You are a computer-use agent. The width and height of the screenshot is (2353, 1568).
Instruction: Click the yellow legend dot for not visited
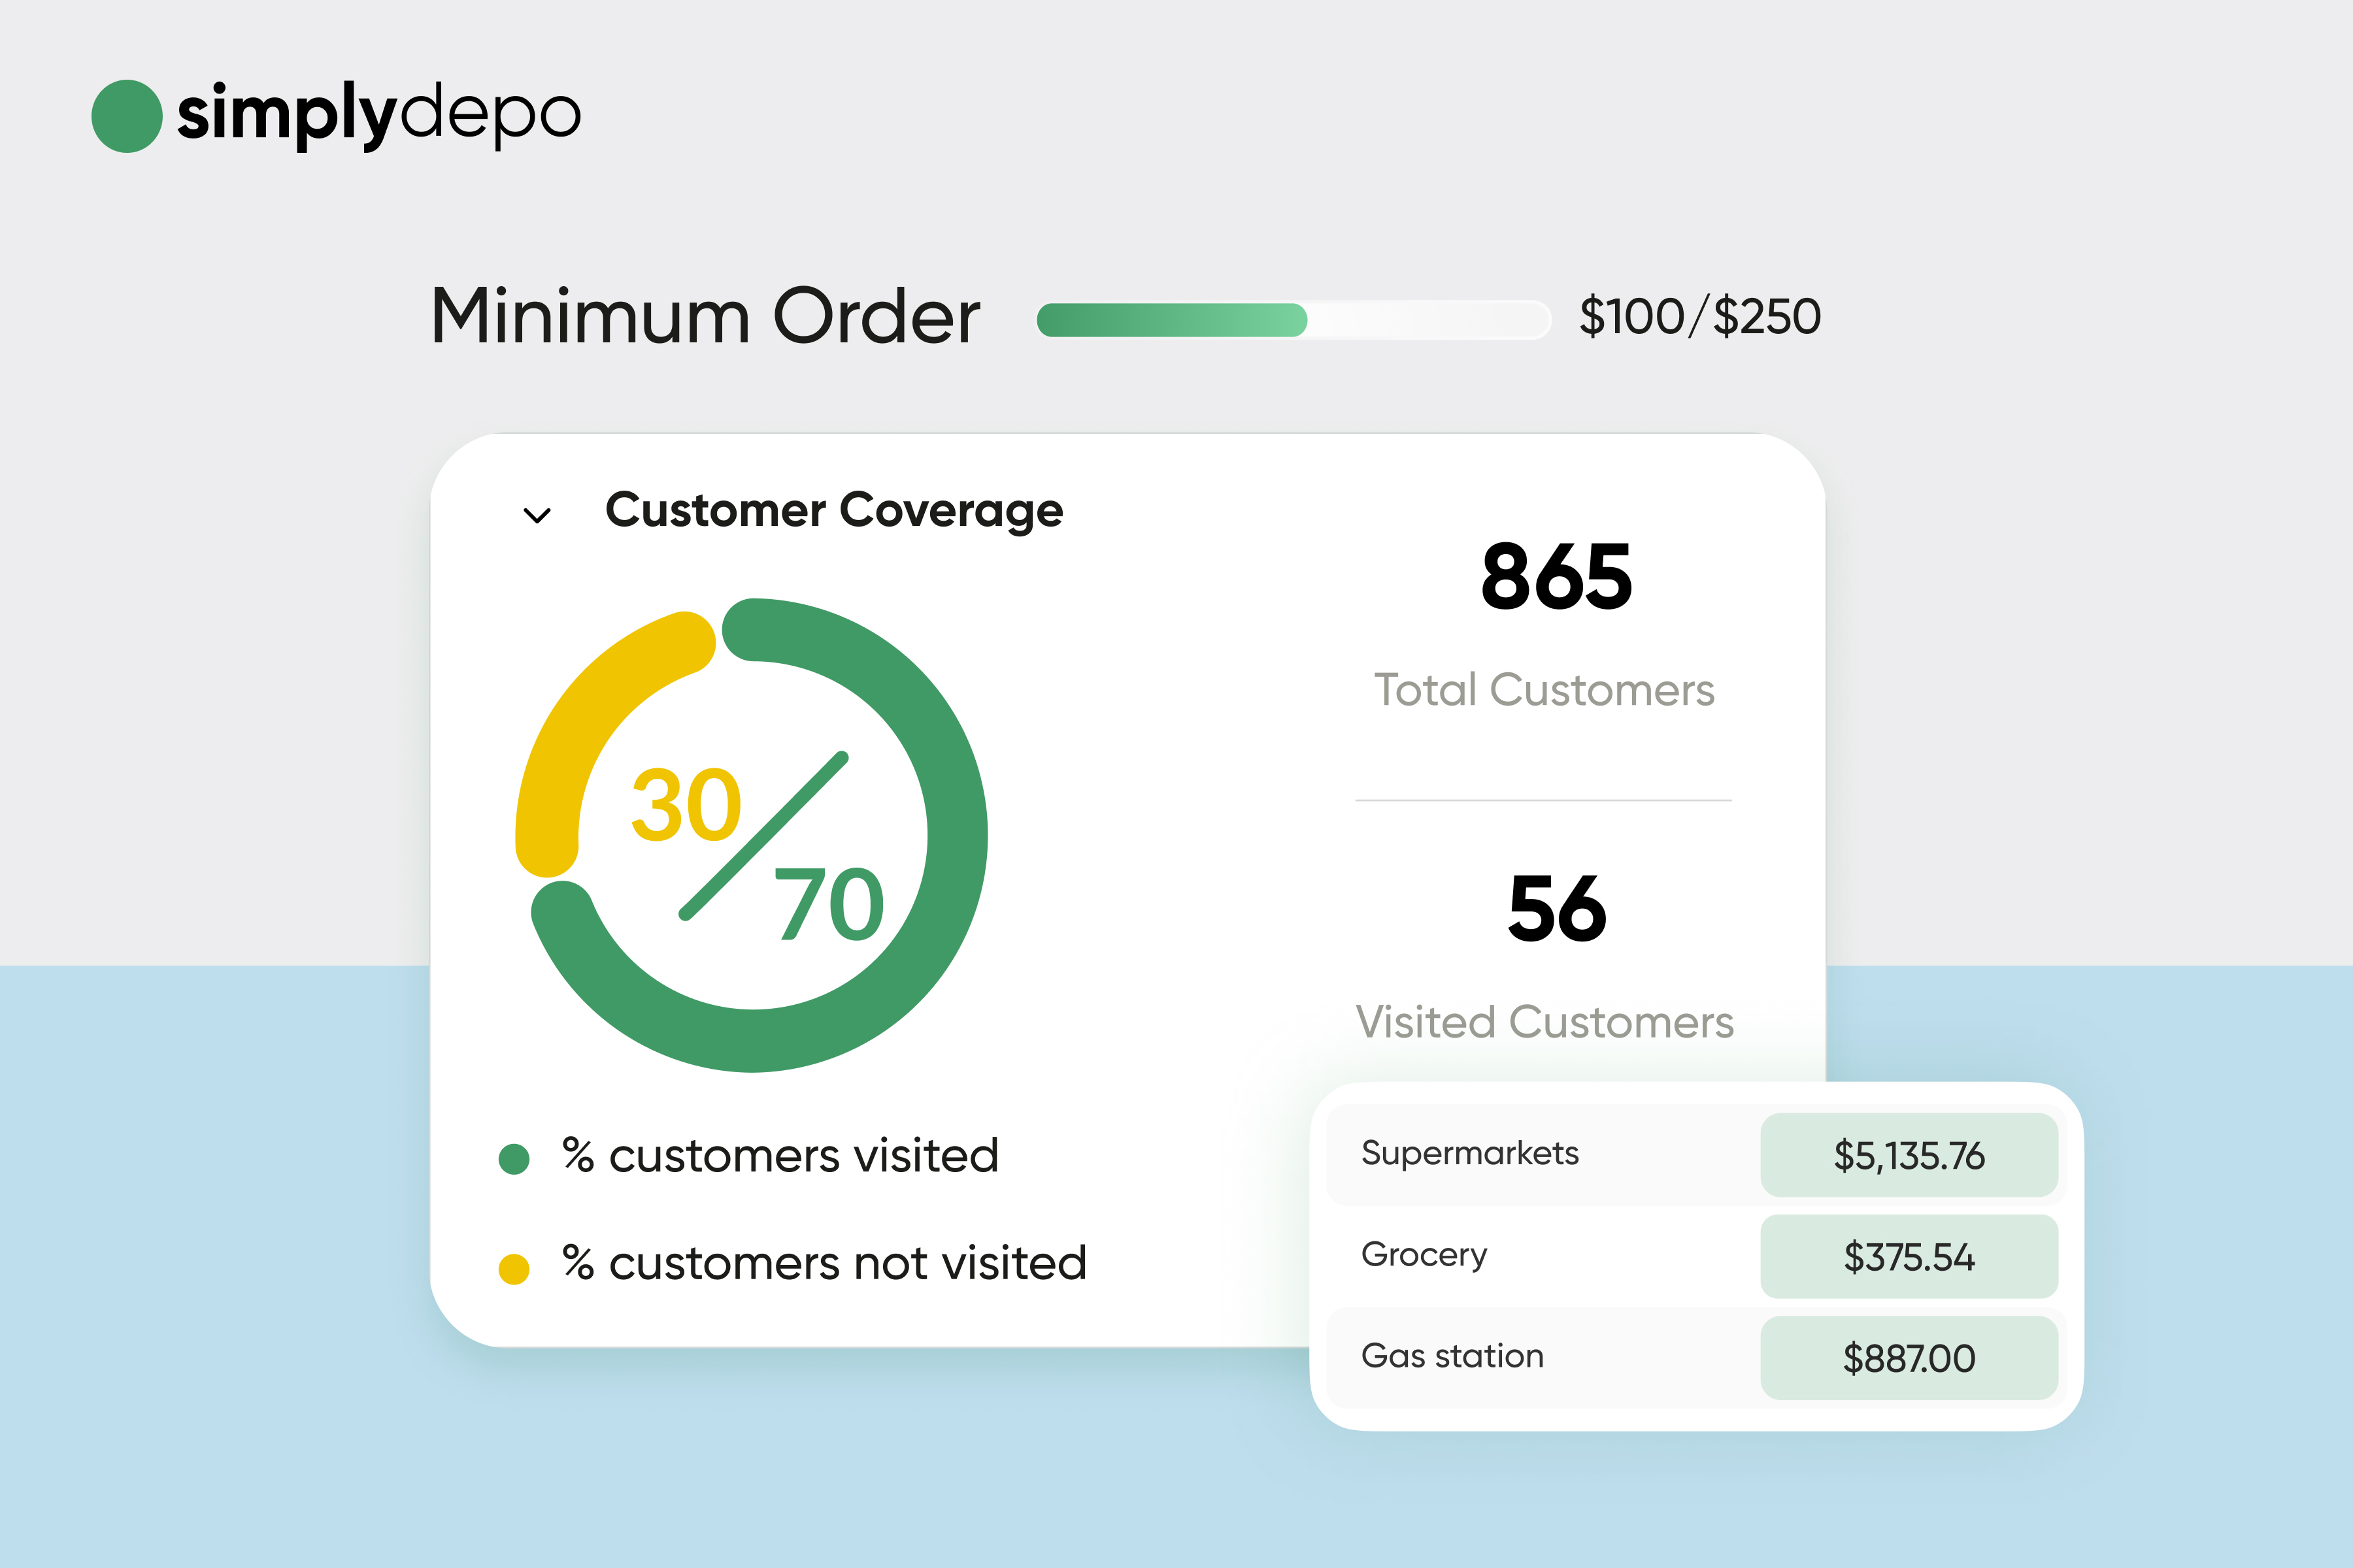[514, 1269]
